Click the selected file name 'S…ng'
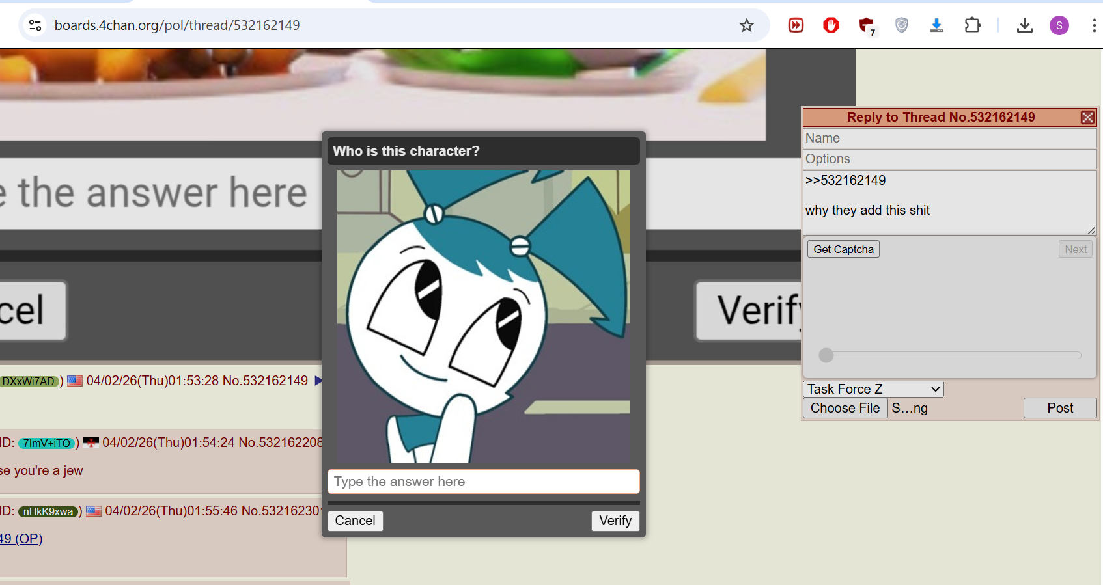Screen dimensions: 1103x585 [x=910, y=408]
